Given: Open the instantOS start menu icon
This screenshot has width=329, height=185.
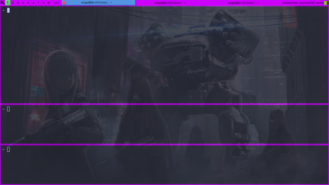Looking at the screenshot, I should pos(2,3).
